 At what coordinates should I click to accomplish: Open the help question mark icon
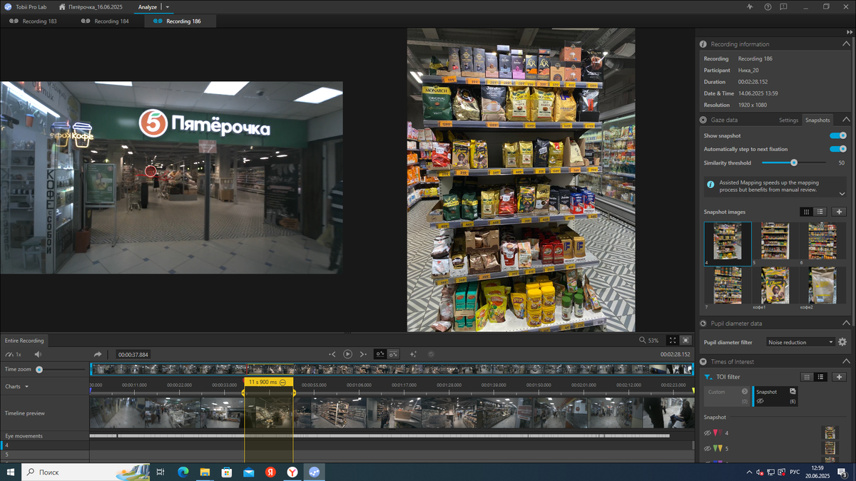tap(768, 6)
